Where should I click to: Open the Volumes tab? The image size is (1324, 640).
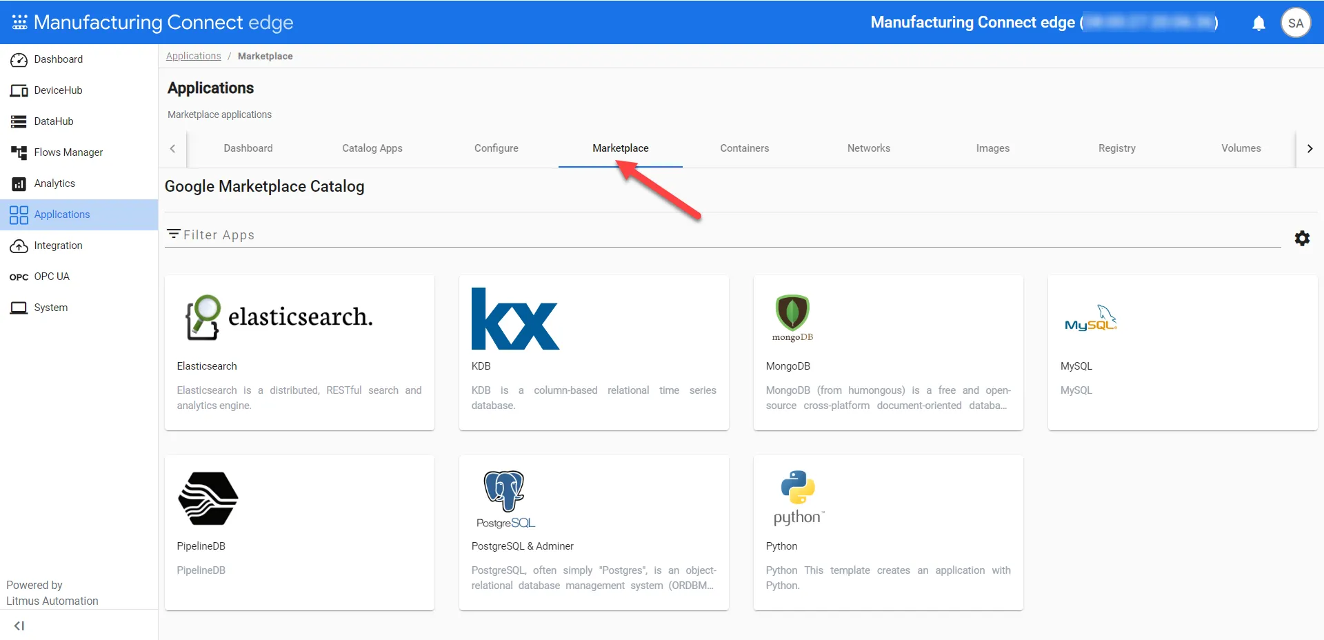(x=1241, y=148)
